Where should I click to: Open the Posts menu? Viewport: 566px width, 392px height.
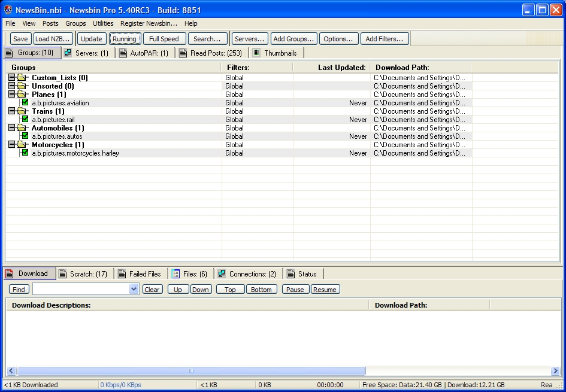(50, 23)
